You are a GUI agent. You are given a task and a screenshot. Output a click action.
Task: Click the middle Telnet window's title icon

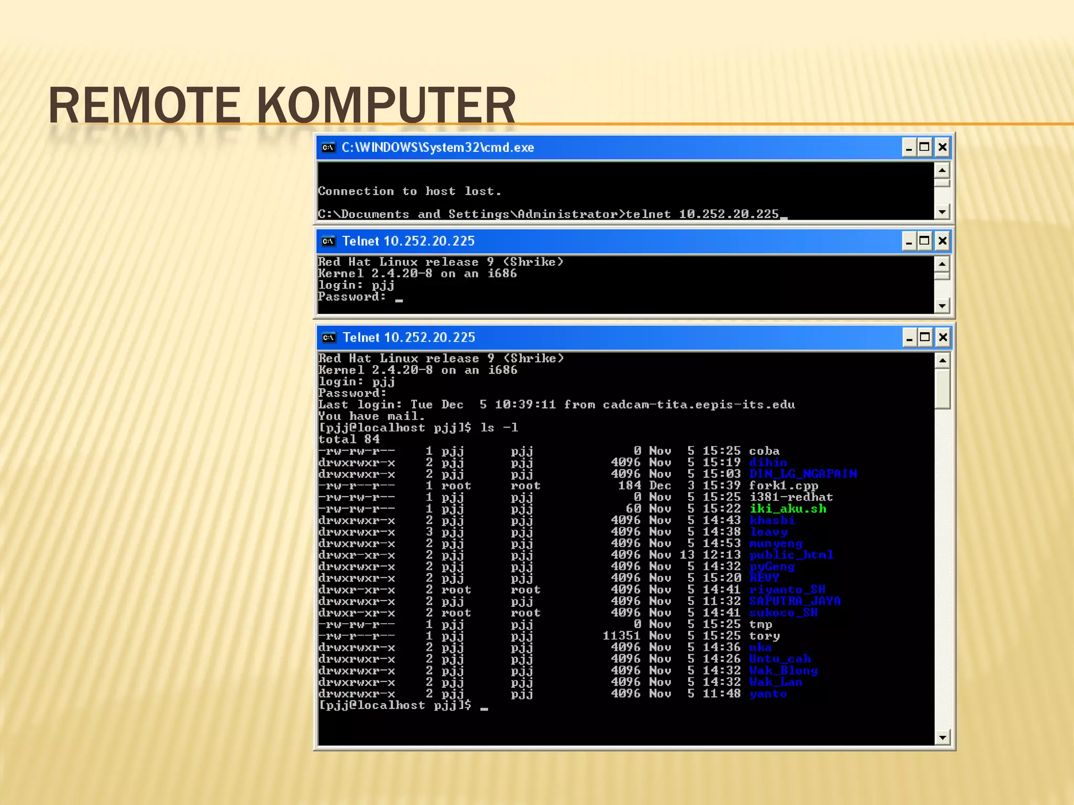[328, 241]
